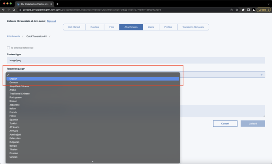The width and height of the screenshot is (272, 164).
Task: Click the text area beside list
Action: tap(223, 111)
